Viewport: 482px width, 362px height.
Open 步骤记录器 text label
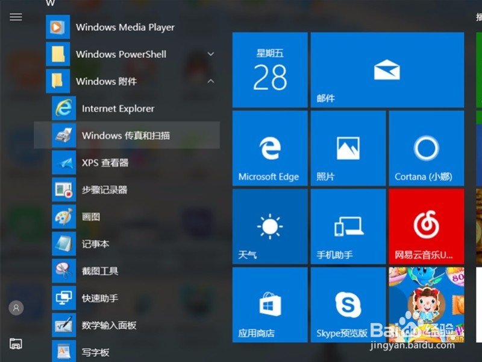104,190
